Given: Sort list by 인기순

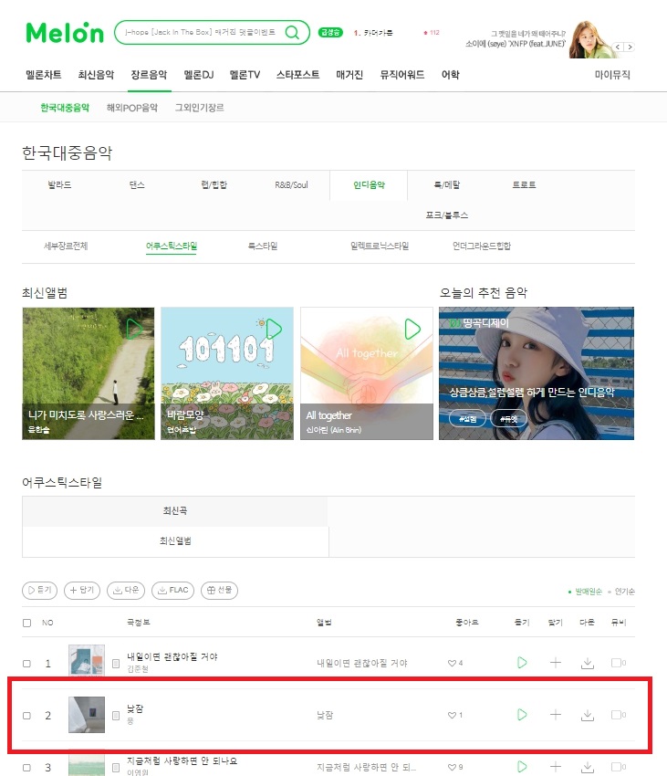Looking at the screenshot, I should pyautogui.click(x=624, y=592).
